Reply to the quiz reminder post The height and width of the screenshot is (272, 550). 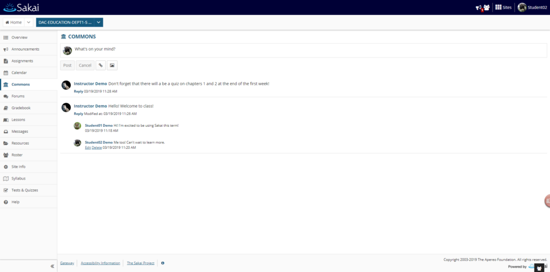pos(78,91)
